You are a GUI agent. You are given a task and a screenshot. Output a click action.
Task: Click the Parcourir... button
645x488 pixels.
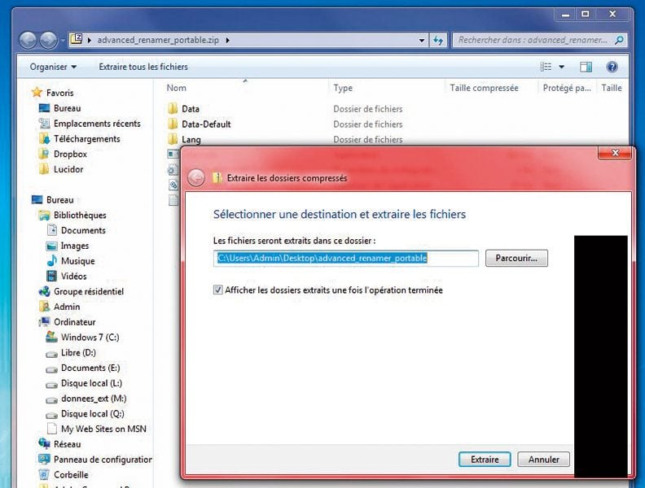[516, 259]
